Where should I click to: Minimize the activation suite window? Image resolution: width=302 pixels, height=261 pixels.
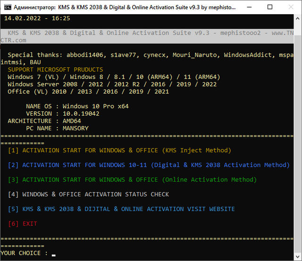click(248, 8)
